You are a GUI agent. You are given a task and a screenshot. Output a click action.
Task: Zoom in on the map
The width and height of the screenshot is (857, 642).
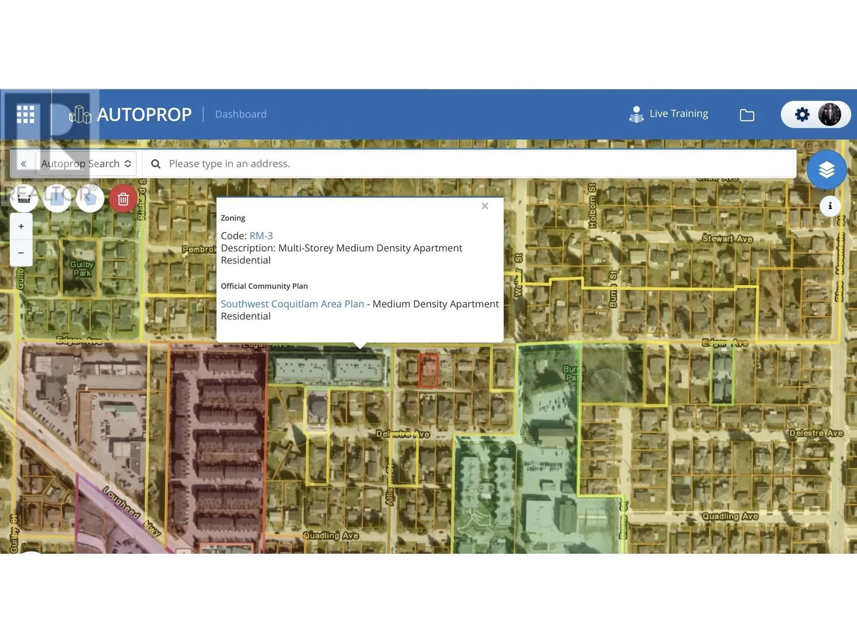pyautogui.click(x=21, y=226)
